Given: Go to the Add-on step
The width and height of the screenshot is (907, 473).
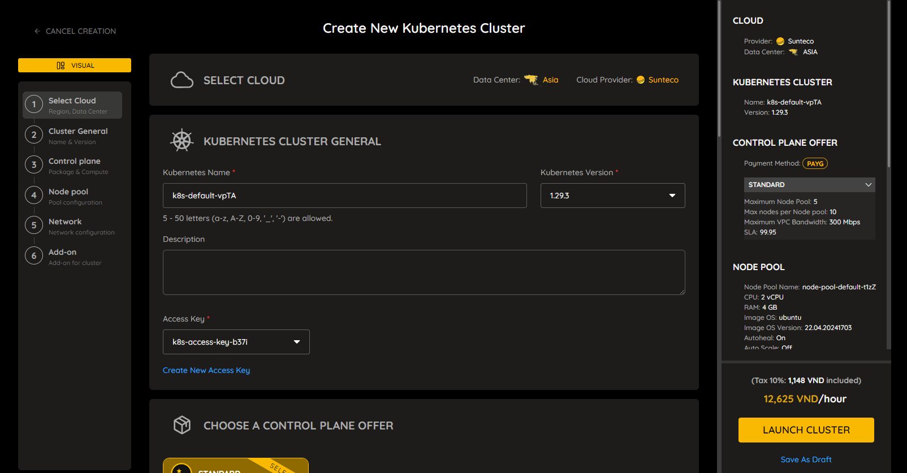Looking at the screenshot, I should coord(72,257).
